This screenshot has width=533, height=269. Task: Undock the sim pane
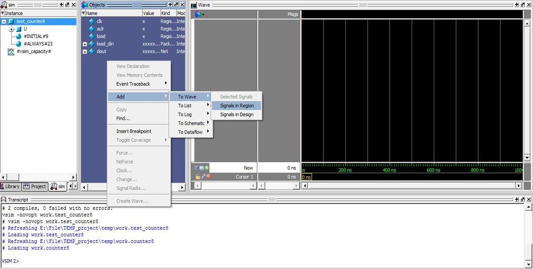(67, 5)
